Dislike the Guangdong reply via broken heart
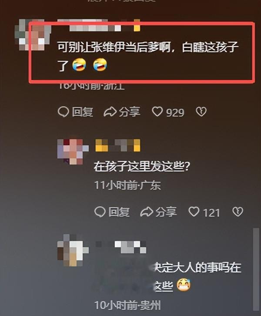 238,212
